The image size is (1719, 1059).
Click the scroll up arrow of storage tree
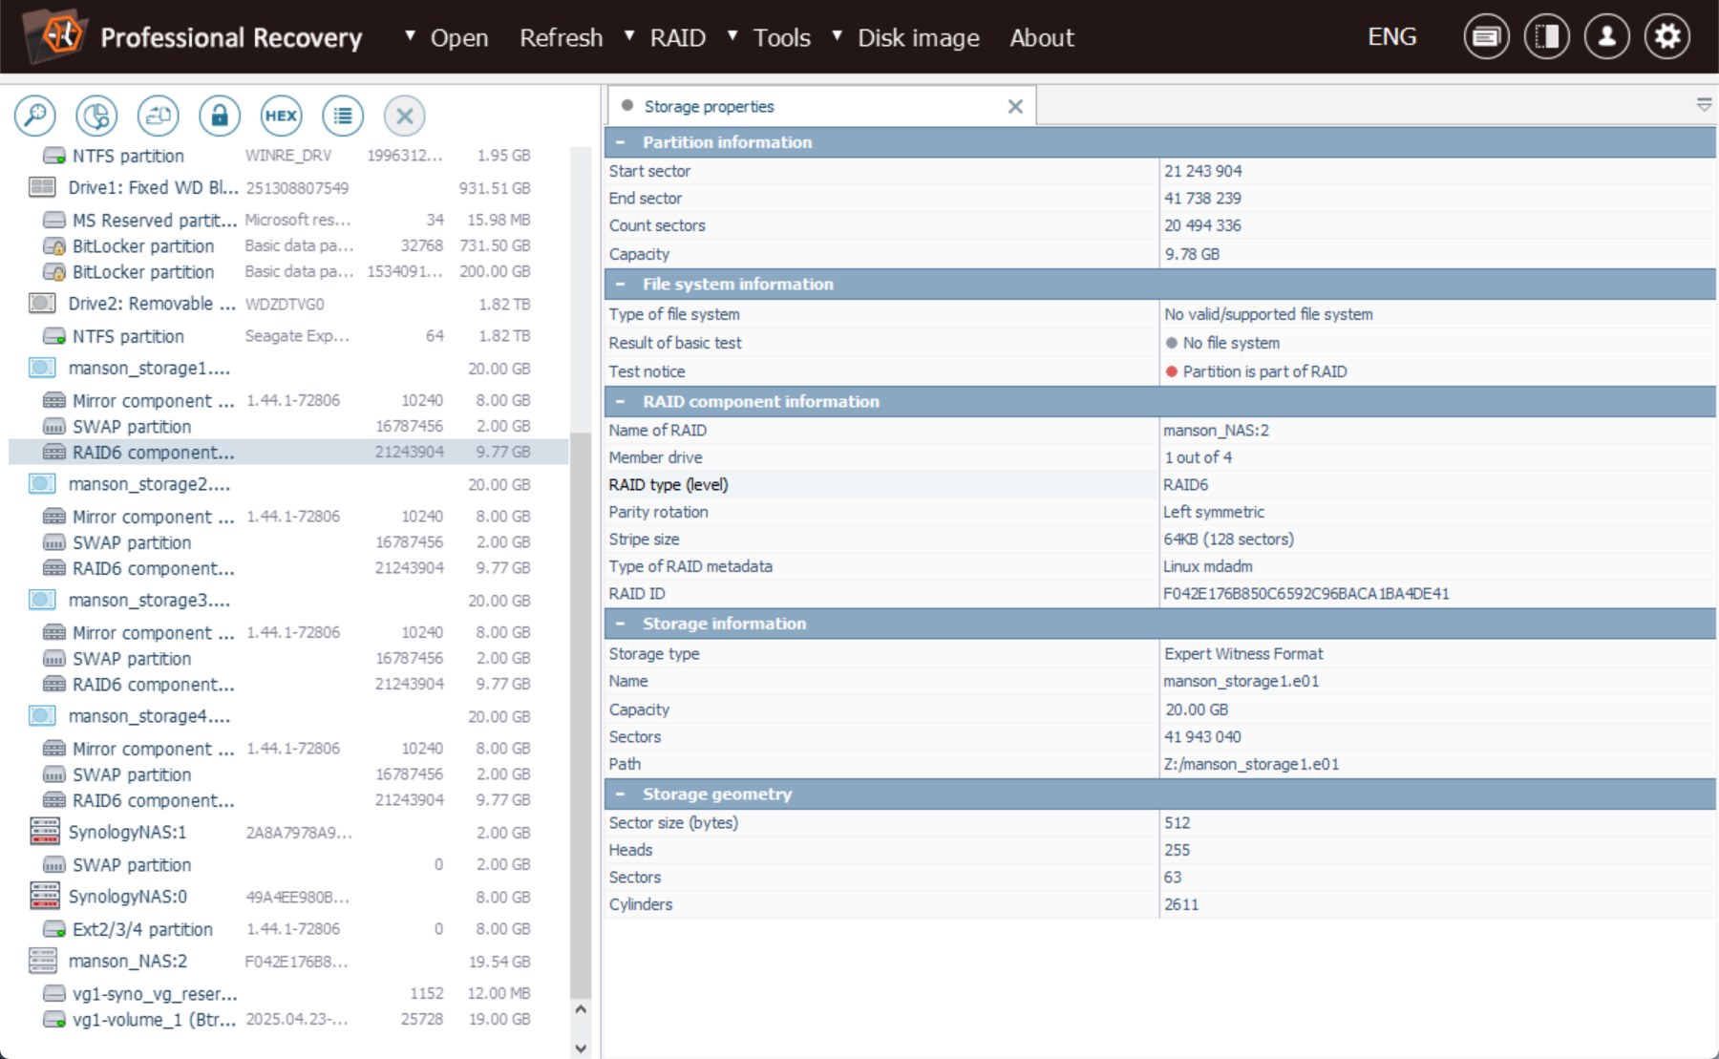pyautogui.click(x=581, y=1009)
